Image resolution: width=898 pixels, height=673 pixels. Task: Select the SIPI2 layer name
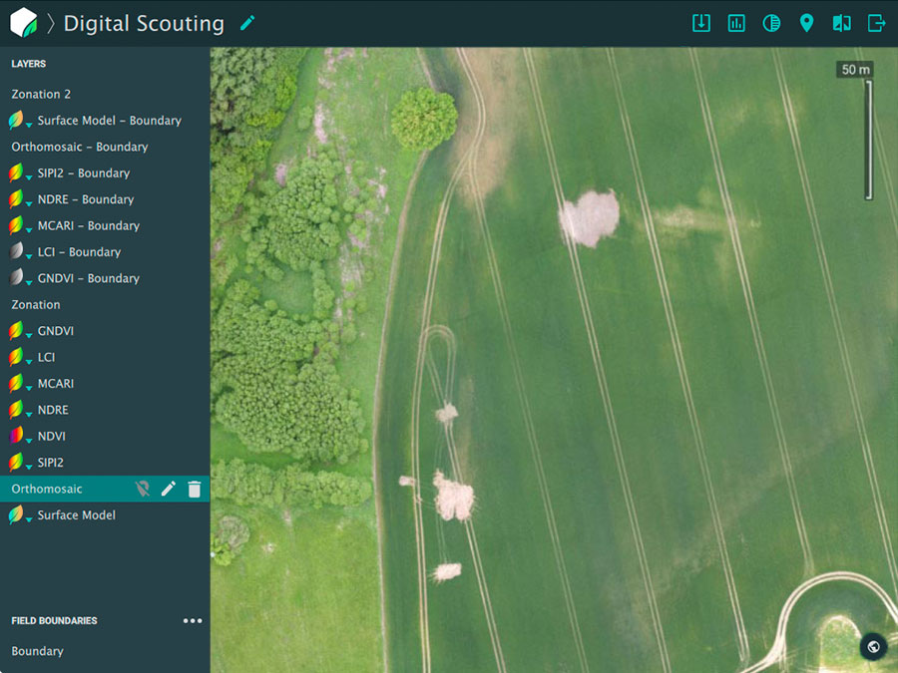click(x=51, y=463)
